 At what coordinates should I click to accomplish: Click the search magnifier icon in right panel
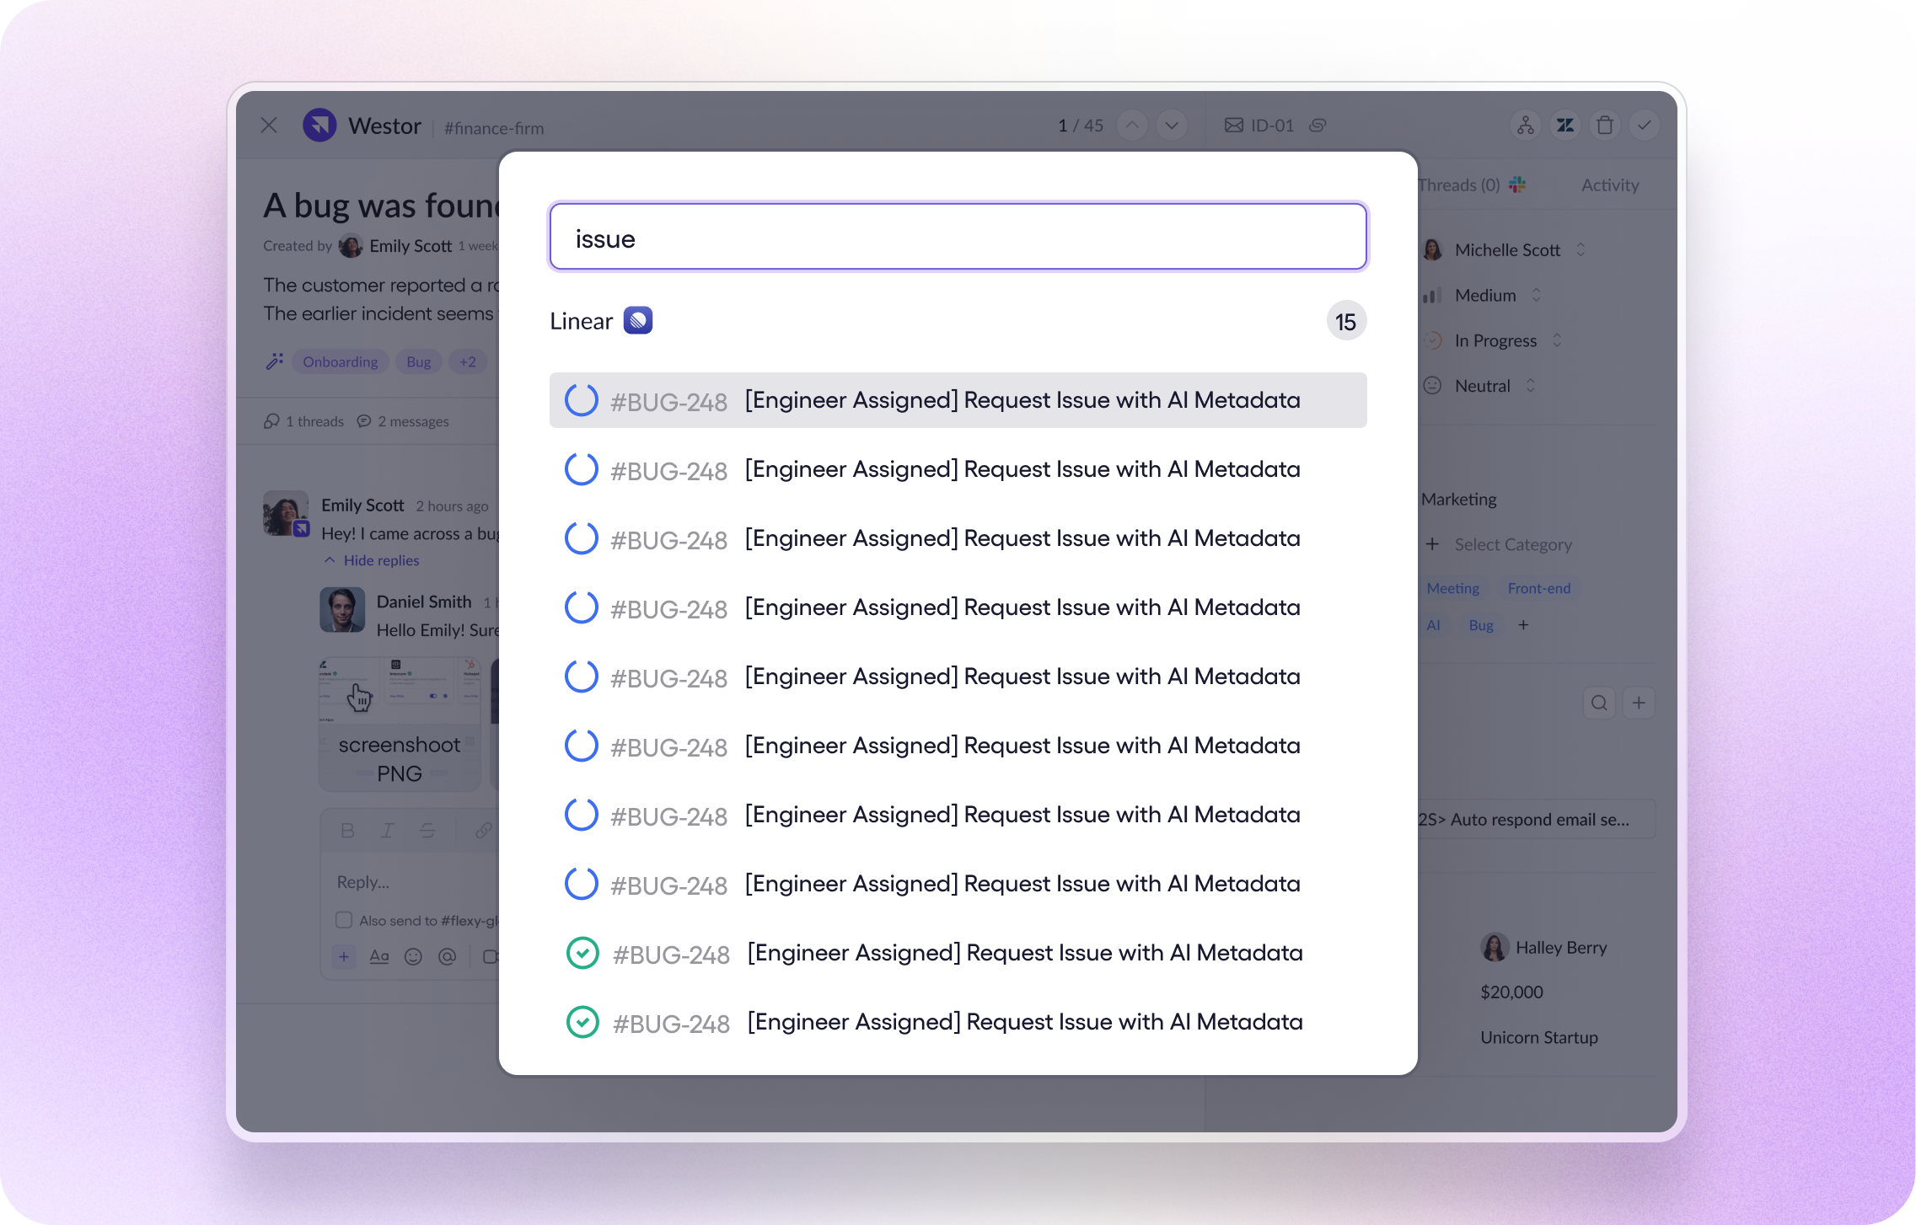(x=1599, y=703)
